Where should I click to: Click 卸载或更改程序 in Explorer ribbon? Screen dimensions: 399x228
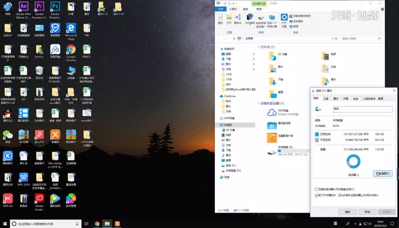tap(300, 16)
